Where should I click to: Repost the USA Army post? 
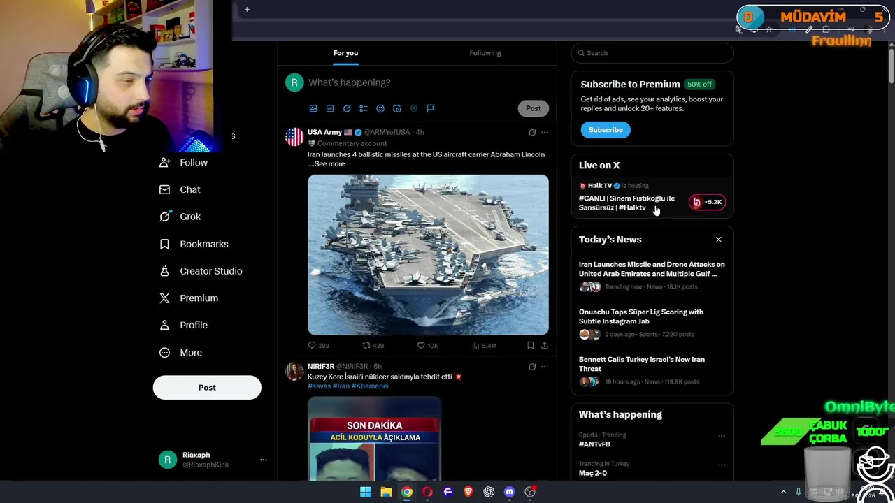point(373,345)
